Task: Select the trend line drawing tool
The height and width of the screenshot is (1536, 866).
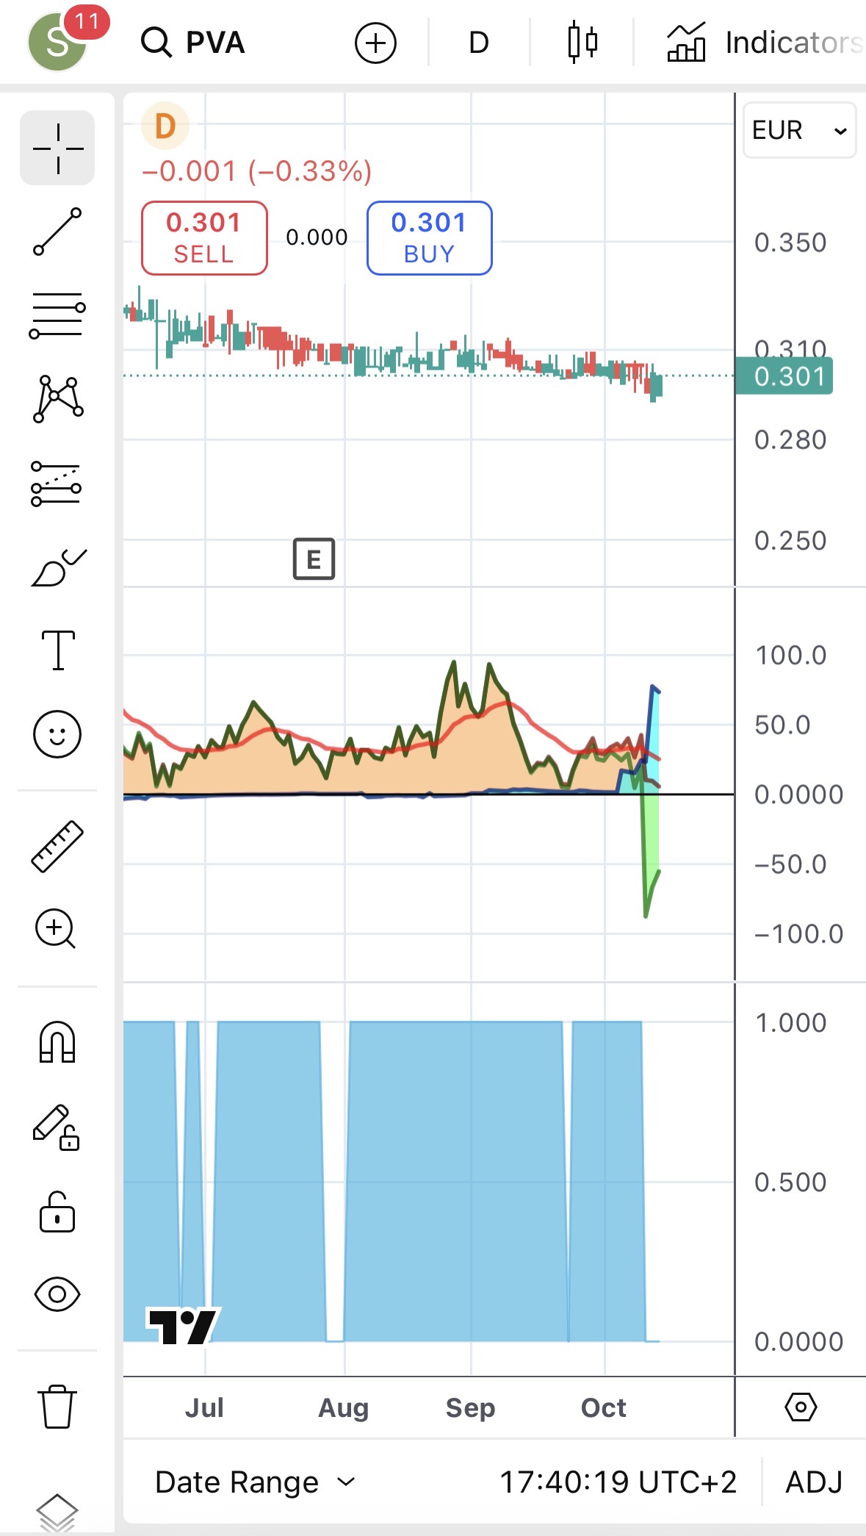Action: (57, 232)
